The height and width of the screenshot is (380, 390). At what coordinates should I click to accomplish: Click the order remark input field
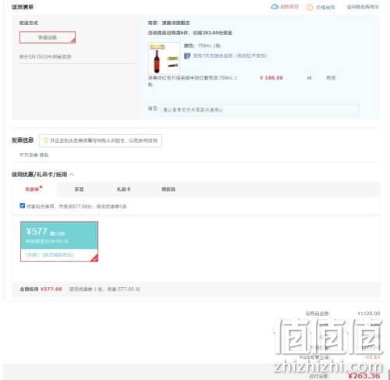tap(260, 110)
